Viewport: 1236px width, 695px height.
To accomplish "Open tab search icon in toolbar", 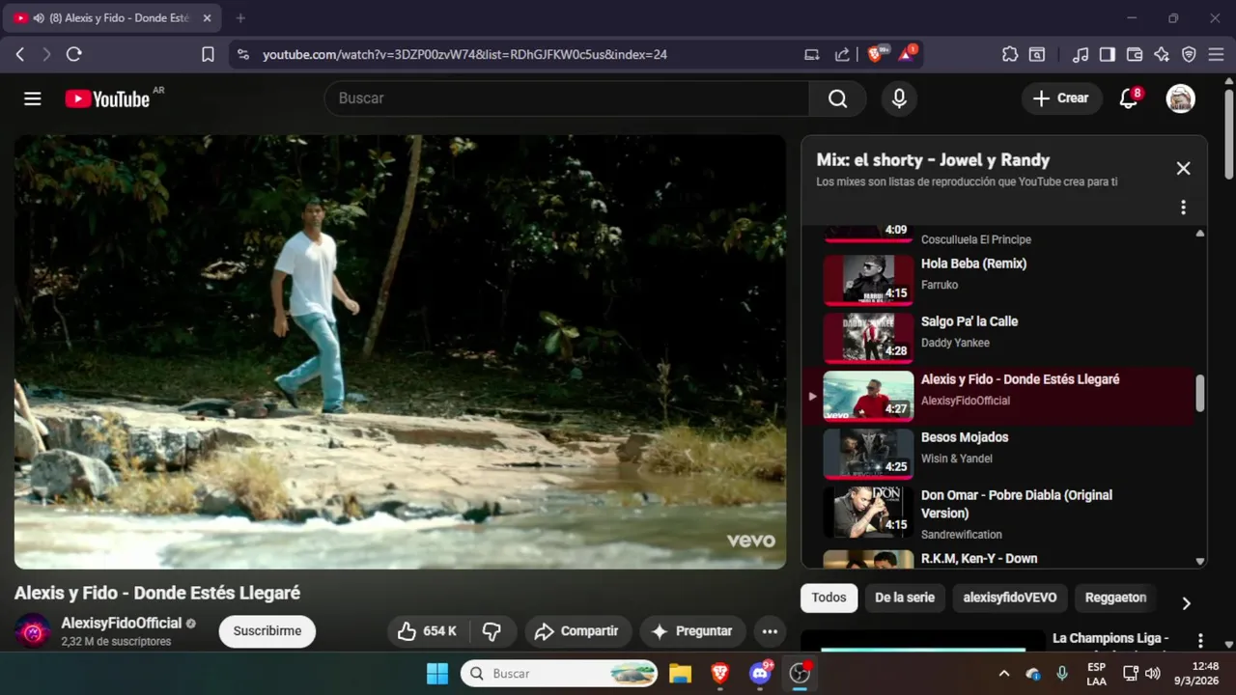I will (1036, 54).
